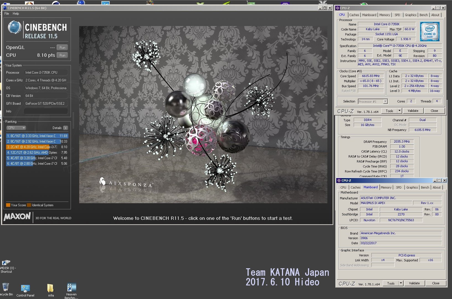Click the Info input field

[46, 111]
